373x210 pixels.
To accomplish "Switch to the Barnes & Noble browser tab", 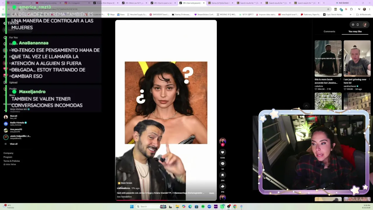I will coord(220,3).
